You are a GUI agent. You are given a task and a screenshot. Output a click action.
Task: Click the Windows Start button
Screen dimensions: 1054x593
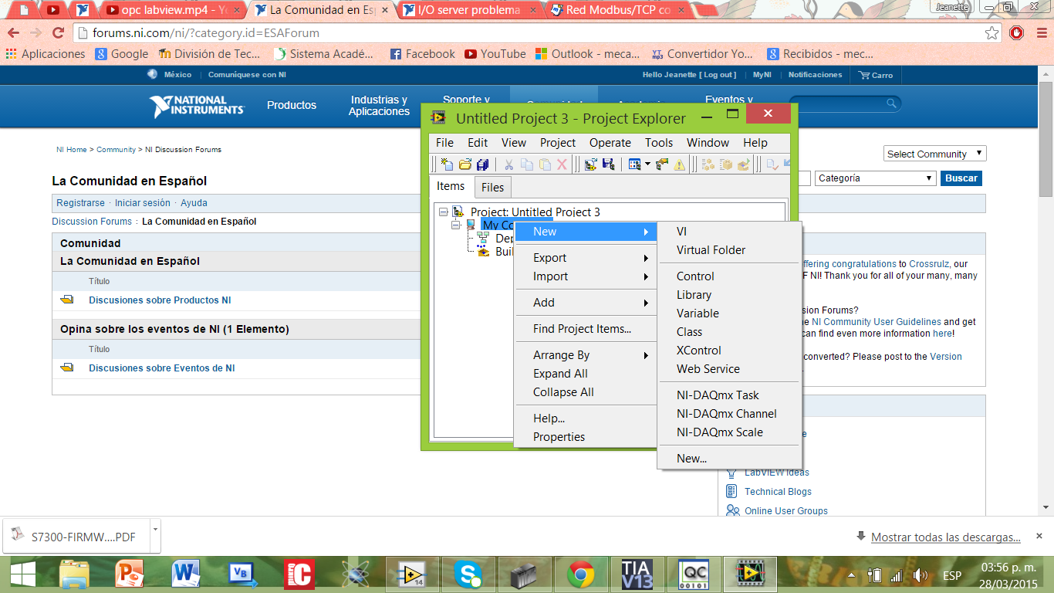22,574
